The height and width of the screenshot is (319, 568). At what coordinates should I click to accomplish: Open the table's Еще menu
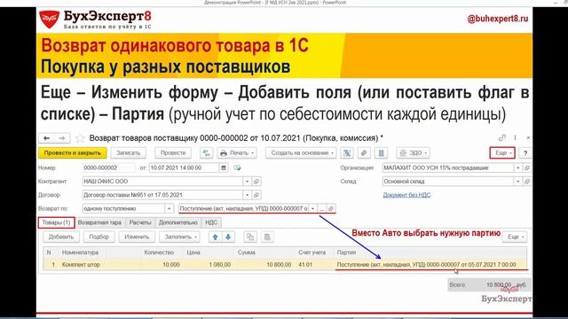coord(515,237)
